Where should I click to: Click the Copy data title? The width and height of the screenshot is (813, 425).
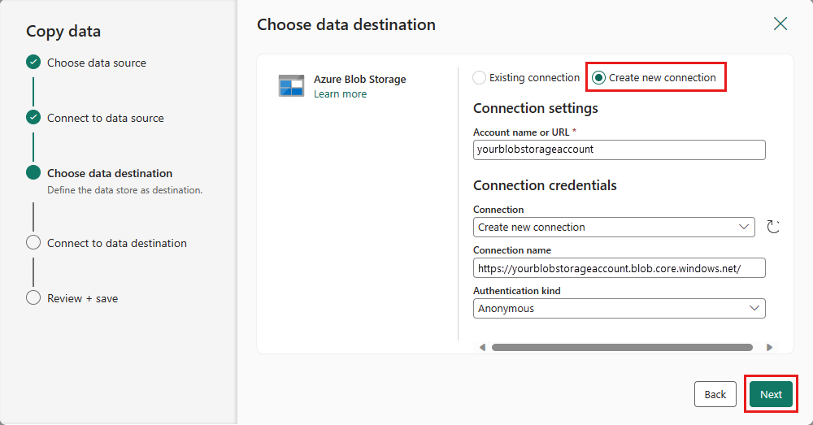pyautogui.click(x=63, y=32)
